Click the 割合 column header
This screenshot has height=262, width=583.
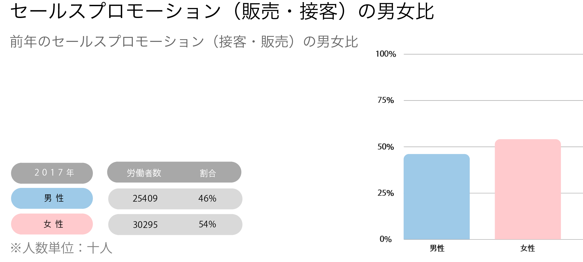click(208, 173)
